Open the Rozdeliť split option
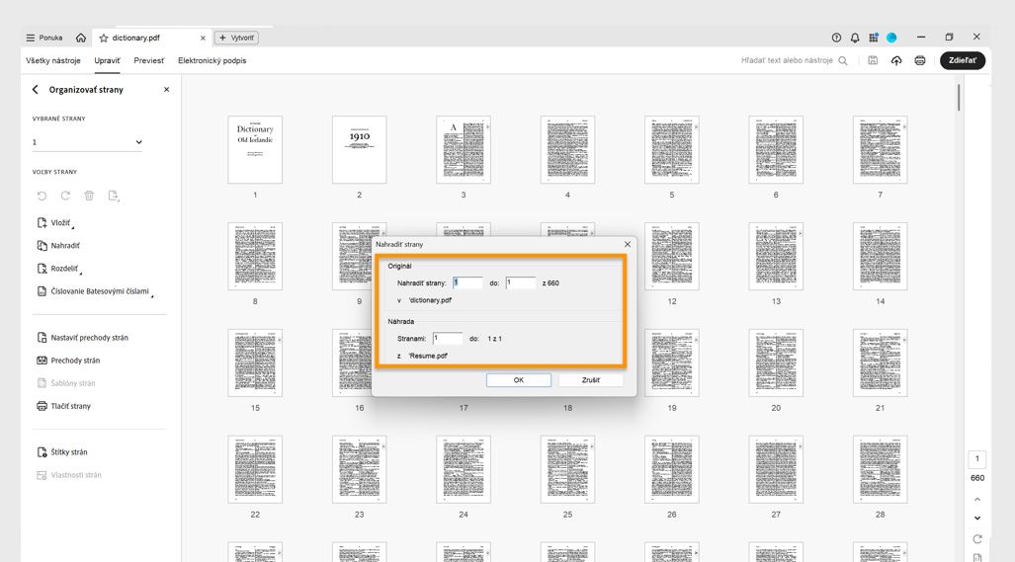This screenshot has width=1015, height=562. pos(59,269)
